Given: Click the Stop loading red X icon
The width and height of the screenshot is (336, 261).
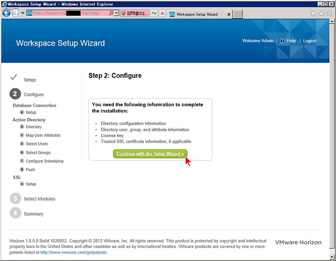Looking at the screenshot, I should tap(162, 13).
